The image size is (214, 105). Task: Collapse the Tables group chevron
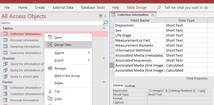tap(104, 28)
